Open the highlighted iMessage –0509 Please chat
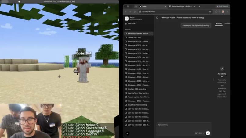This screenshot has height=138, width=246. click(139, 34)
